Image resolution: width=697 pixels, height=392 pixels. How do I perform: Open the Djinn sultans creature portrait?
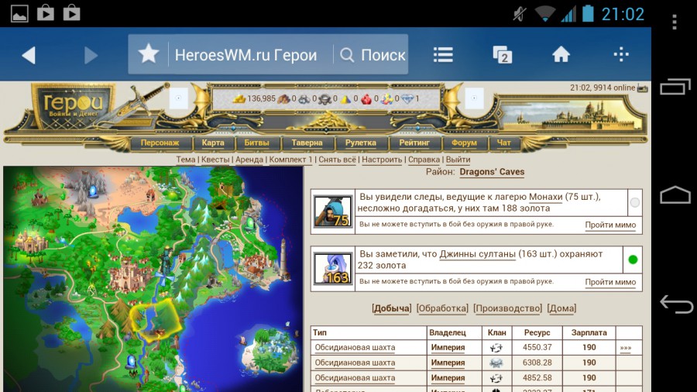point(332,269)
